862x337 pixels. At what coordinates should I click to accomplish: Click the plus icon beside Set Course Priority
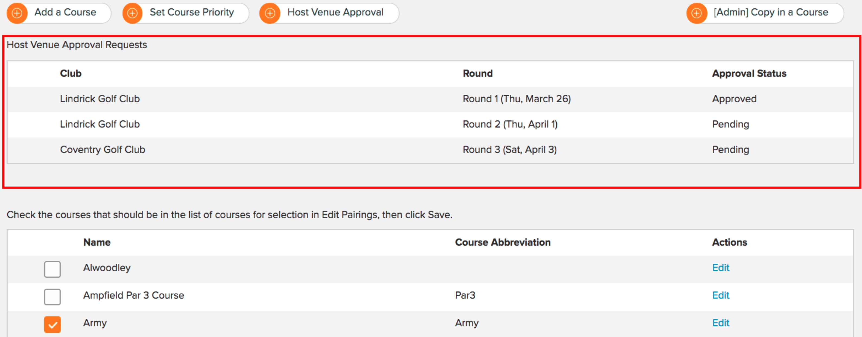(132, 13)
